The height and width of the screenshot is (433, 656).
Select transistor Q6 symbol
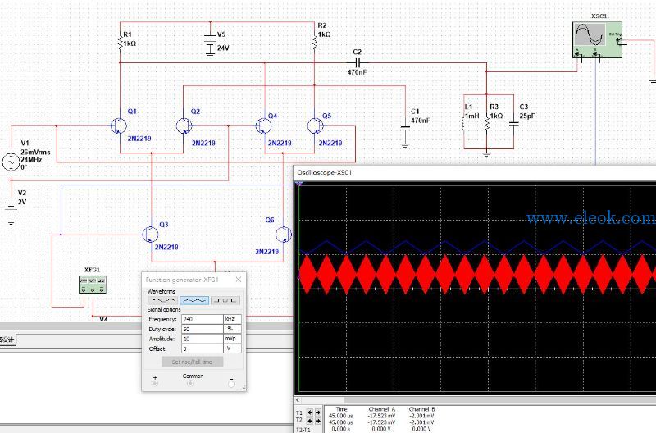pos(284,235)
